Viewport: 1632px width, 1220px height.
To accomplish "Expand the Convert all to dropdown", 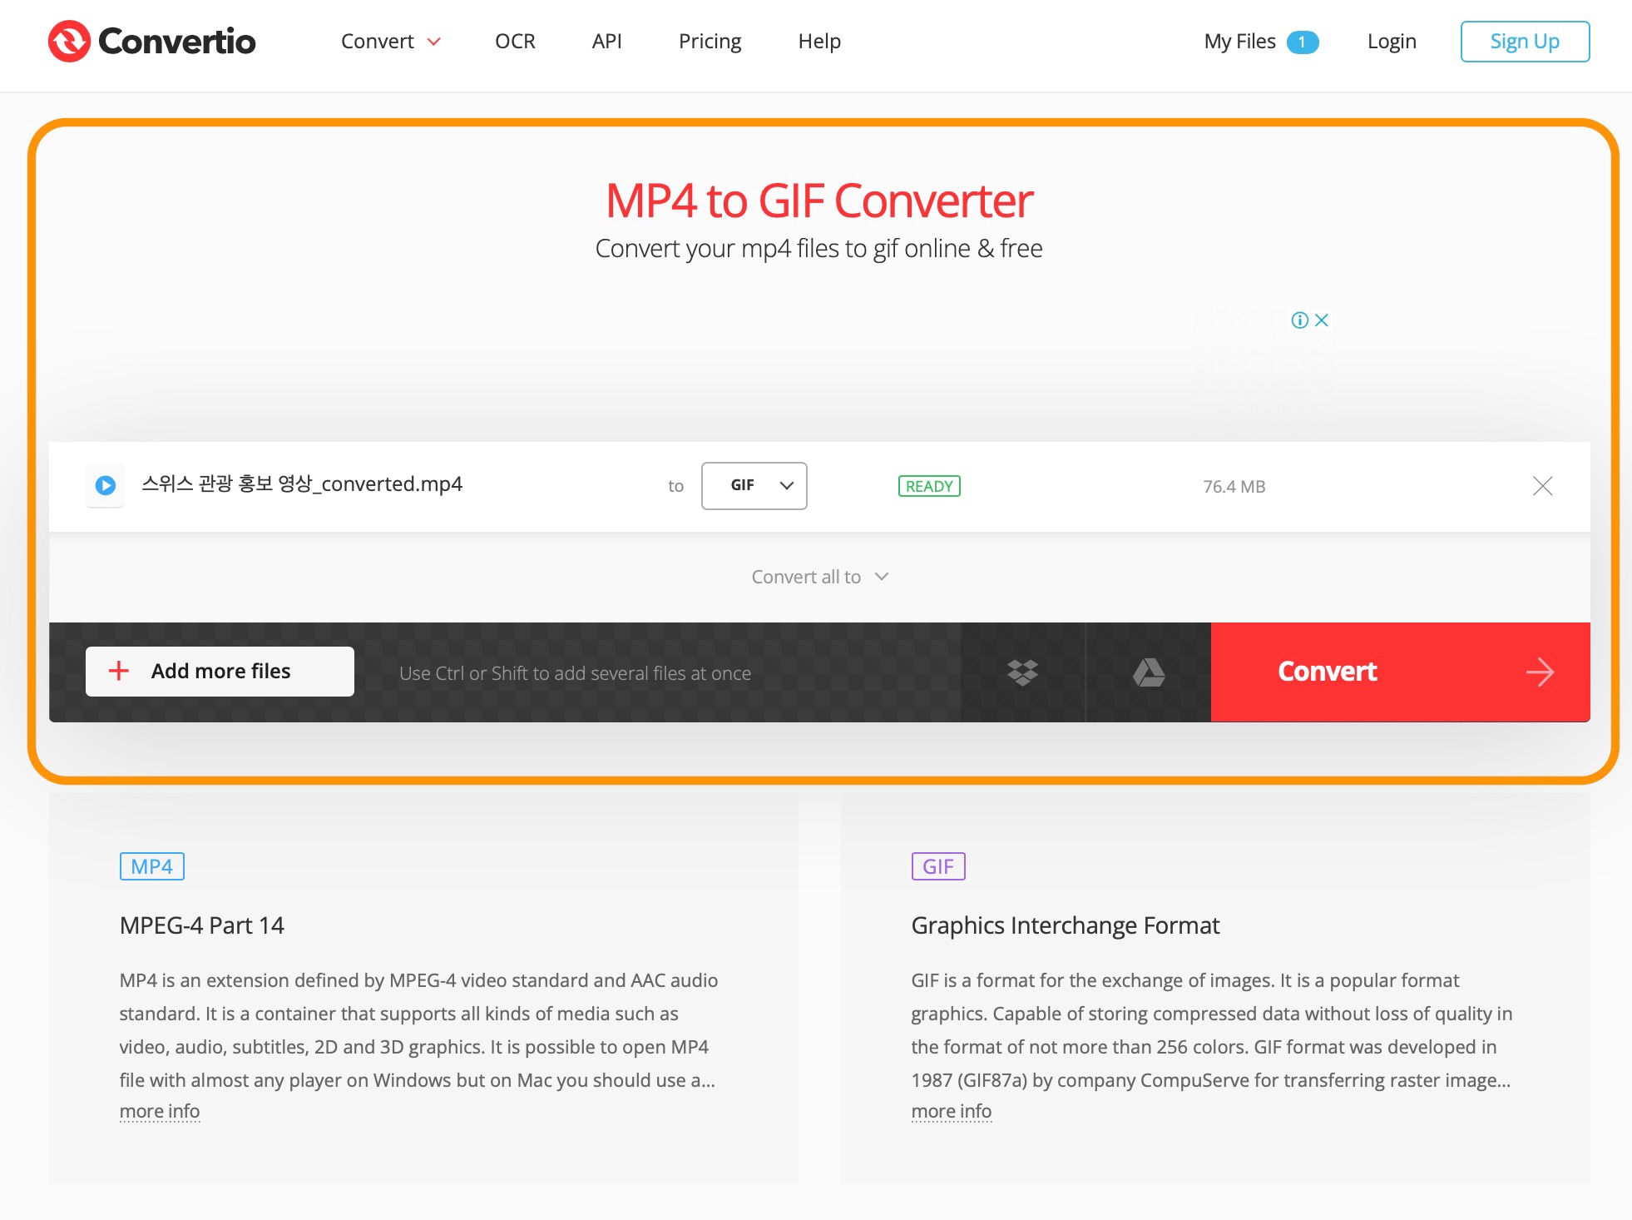I will (819, 577).
